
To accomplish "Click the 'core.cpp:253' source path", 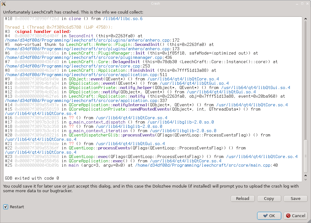I will pos(77,66).
